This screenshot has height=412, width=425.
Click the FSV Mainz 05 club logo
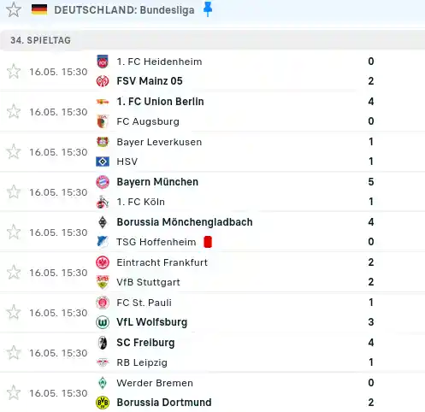103,81
